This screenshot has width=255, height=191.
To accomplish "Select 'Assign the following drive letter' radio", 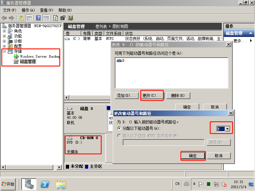I will 119,128.
